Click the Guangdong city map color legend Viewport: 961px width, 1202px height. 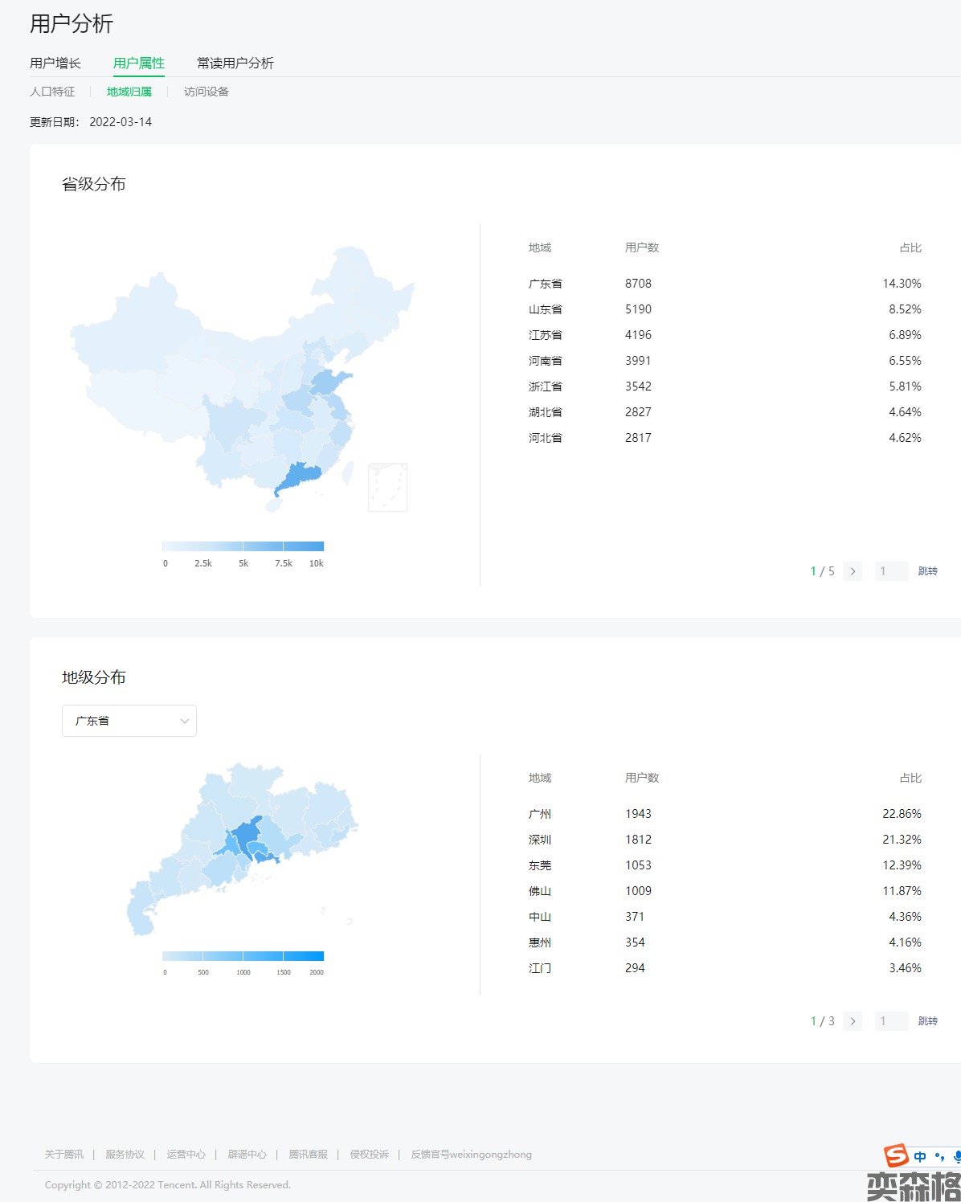(243, 956)
